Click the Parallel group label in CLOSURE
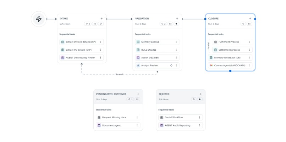Image resolution: width=286 pixels, height=142 pixels. pyautogui.click(x=209, y=46)
